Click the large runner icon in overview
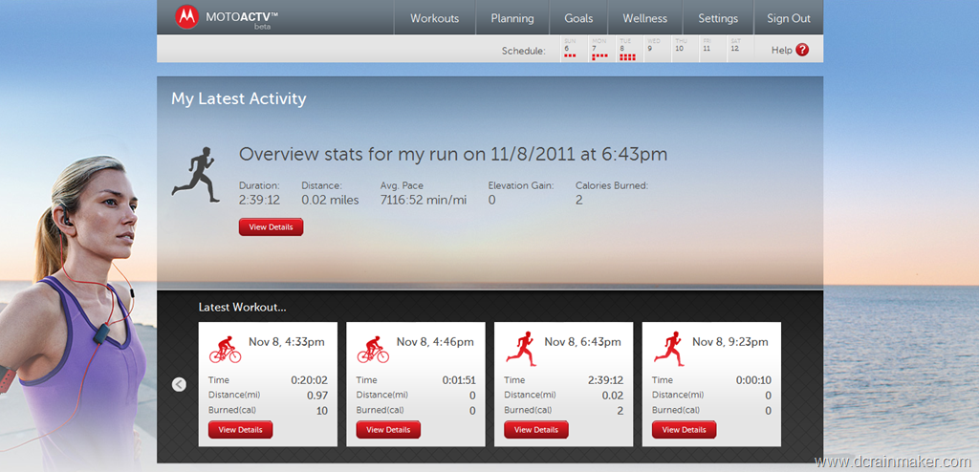The image size is (979, 472). tap(196, 175)
